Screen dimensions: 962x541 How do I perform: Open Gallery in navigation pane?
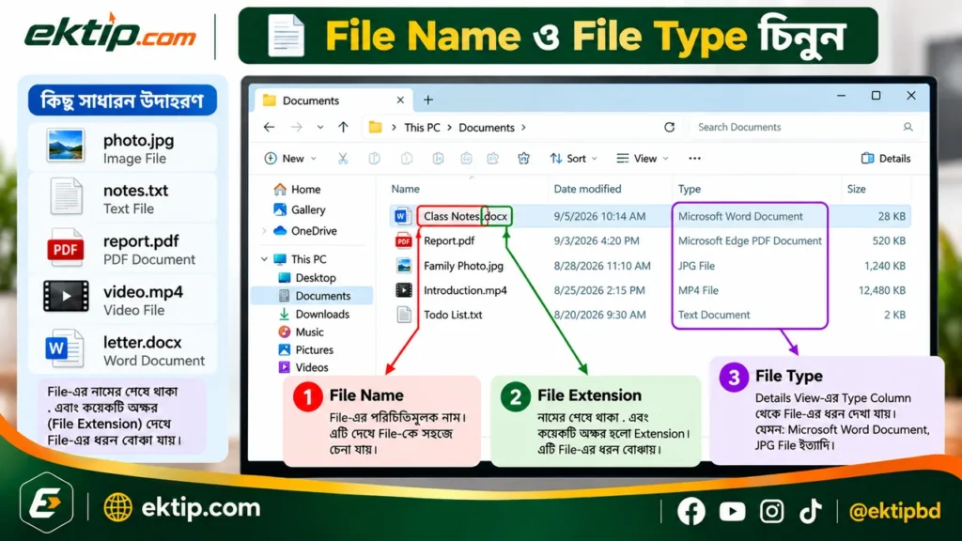coord(300,209)
